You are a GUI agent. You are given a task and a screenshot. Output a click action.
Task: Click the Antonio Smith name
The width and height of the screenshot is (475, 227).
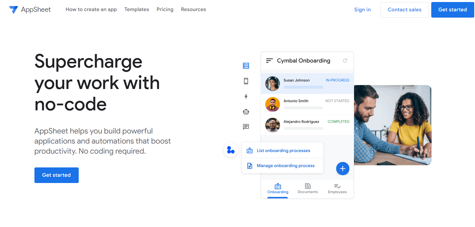point(296,101)
